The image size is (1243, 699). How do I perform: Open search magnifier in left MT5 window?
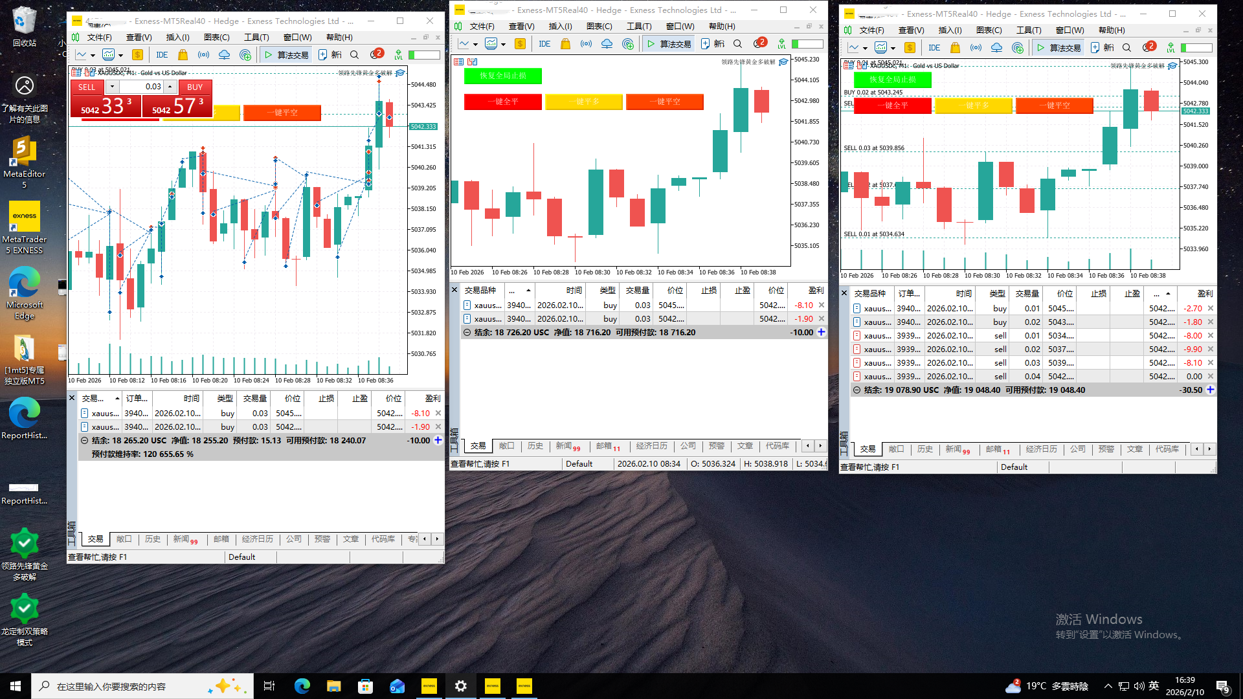(354, 55)
